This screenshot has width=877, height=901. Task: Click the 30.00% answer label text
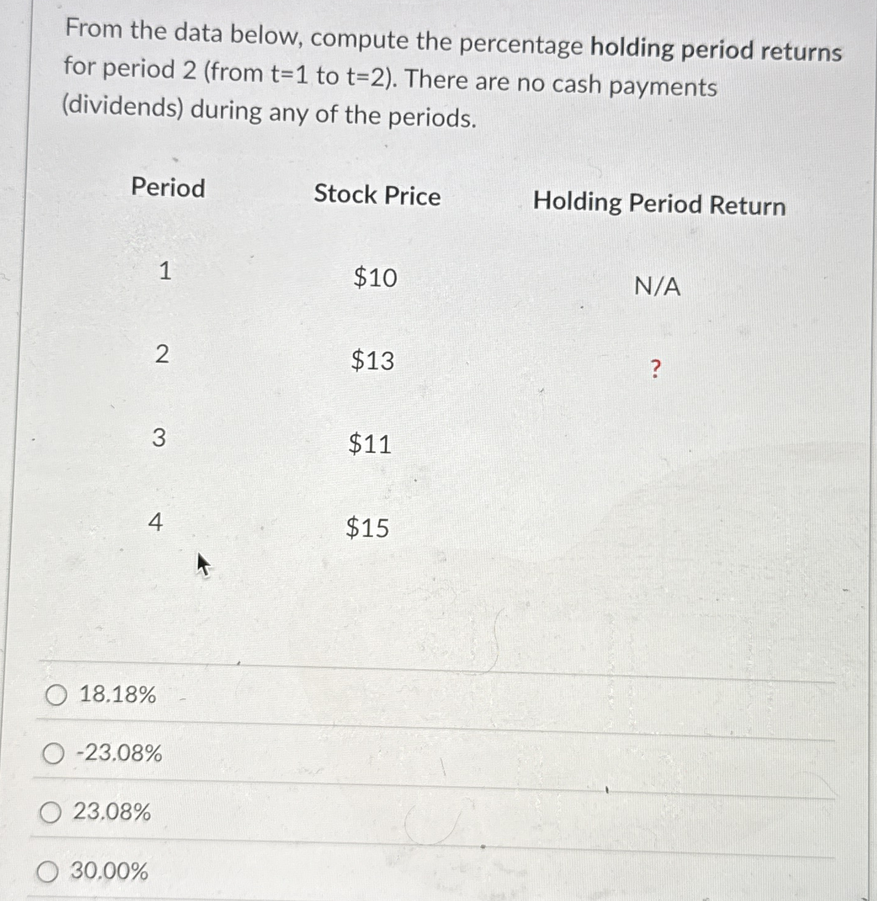pyautogui.click(x=109, y=871)
